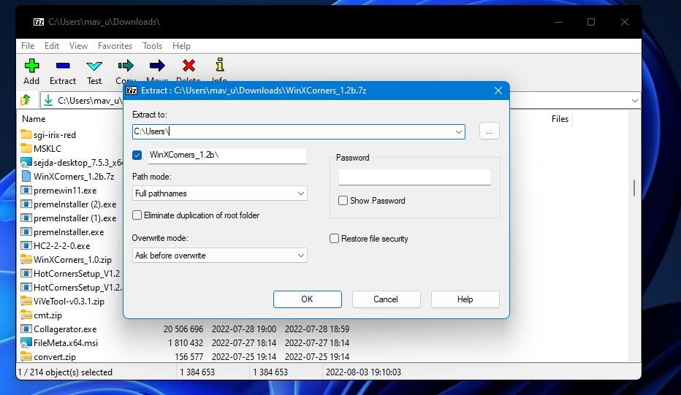Click the 7z icon in Extract dialog title
This screenshot has height=395, width=681.
(x=132, y=91)
